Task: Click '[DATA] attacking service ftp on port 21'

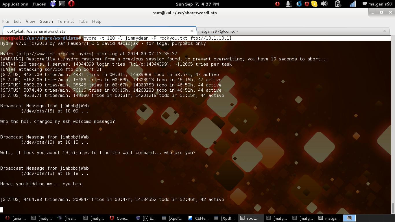Action: (x=51, y=69)
